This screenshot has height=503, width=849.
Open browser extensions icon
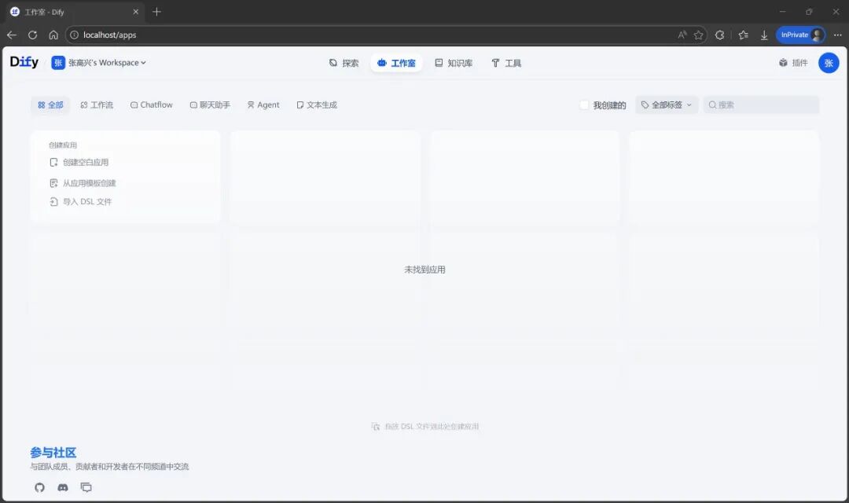pos(719,35)
